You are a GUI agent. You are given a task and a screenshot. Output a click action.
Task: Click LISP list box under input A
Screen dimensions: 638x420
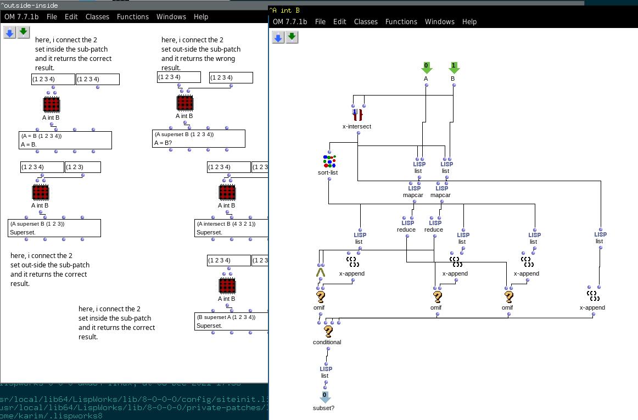[x=419, y=164]
